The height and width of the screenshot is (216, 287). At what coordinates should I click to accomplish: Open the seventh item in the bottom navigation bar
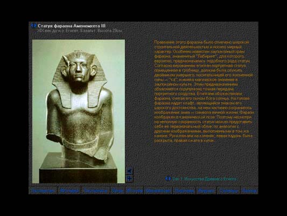(184, 191)
